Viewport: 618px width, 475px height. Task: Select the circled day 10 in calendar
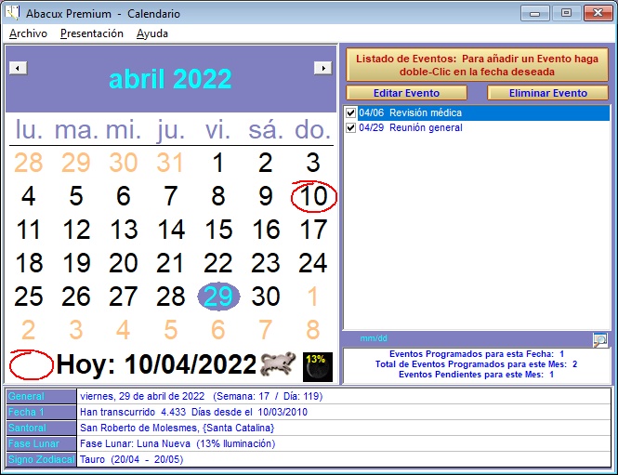[314, 197]
